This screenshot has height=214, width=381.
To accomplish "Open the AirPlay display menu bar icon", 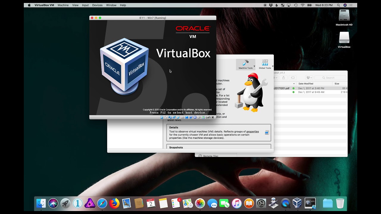I will [x=289, y=5].
